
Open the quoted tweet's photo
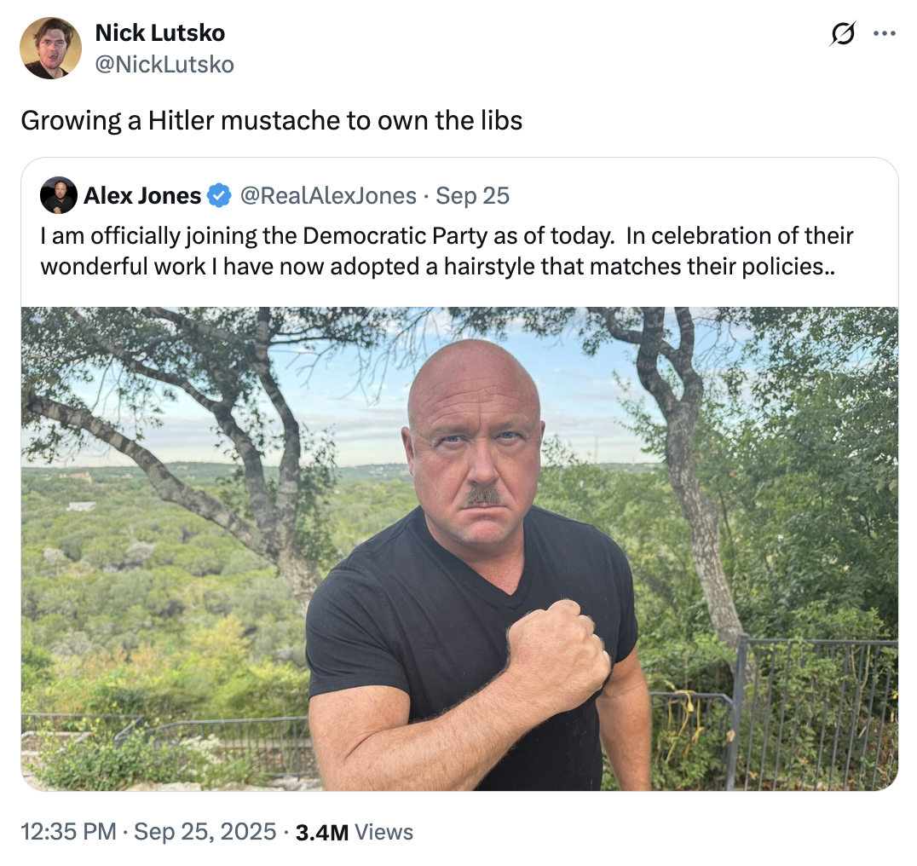point(459,548)
